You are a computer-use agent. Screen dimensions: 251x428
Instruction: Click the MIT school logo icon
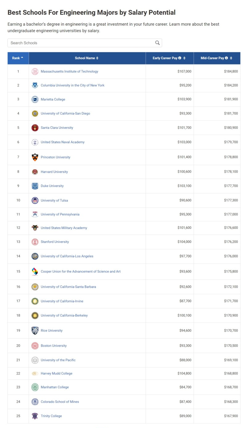click(35, 71)
